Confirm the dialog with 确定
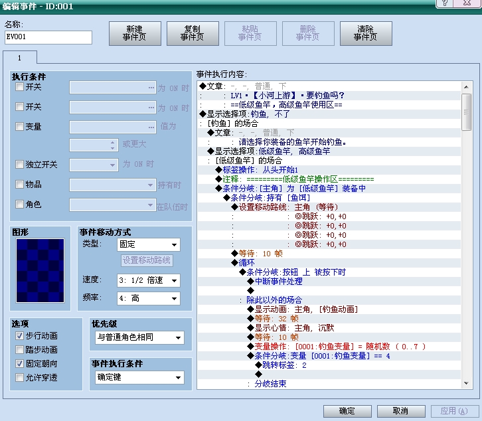482x421 pixels. click(347, 411)
